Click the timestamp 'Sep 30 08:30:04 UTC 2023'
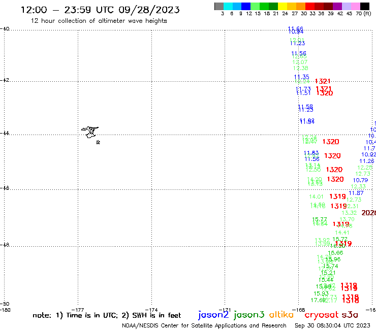This screenshot has width=376, height=330. pos(332,325)
